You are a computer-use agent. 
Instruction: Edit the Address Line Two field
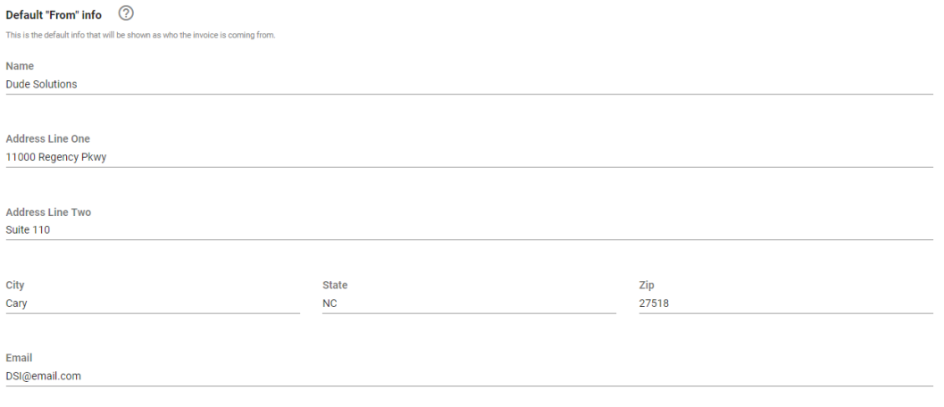(x=469, y=230)
